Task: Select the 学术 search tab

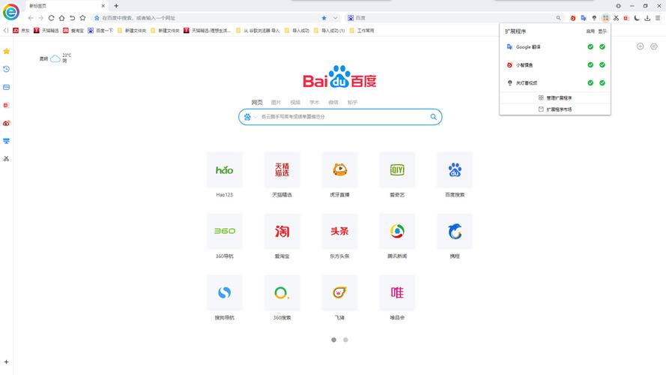Action: tap(315, 103)
